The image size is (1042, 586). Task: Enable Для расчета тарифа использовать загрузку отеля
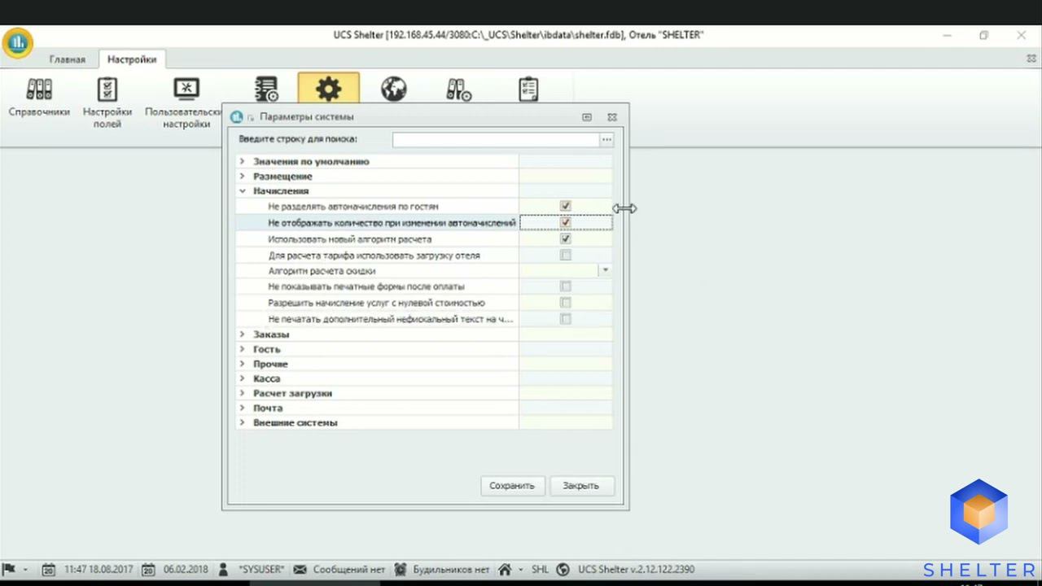tap(566, 255)
